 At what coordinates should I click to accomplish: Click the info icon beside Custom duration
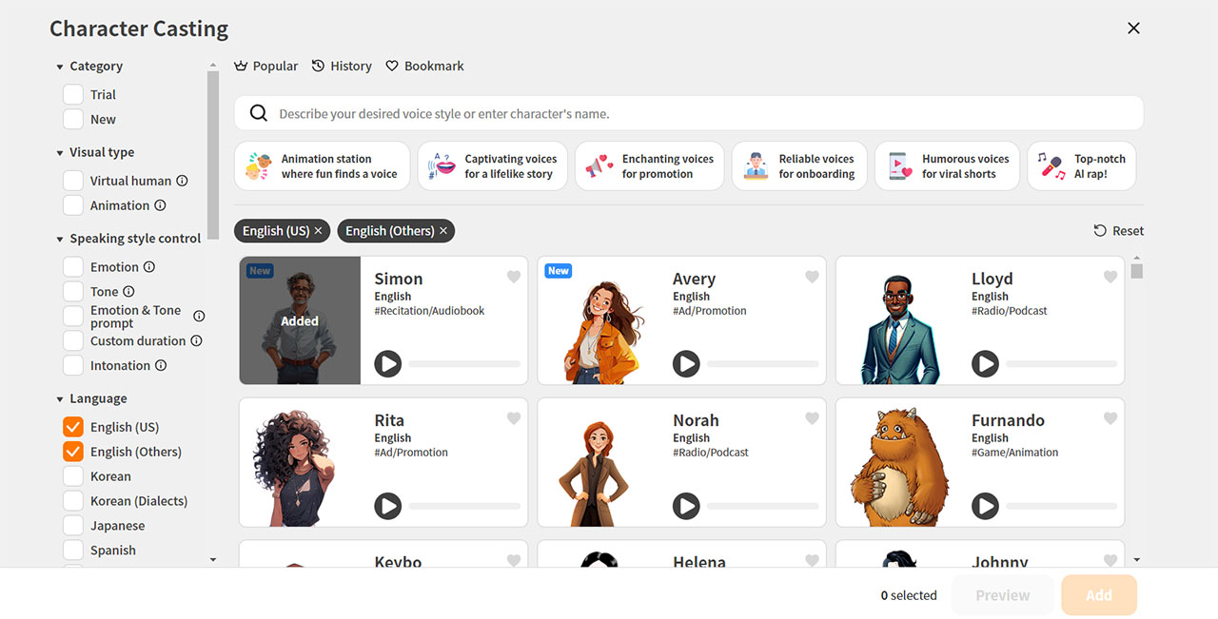click(197, 340)
